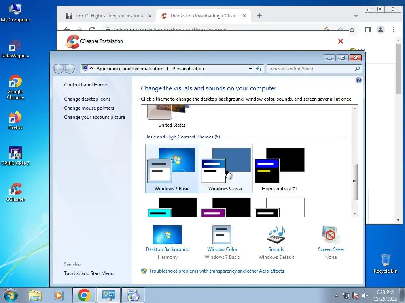Click the network tray icon
This screenshot has width=405, height=303.
346,296
